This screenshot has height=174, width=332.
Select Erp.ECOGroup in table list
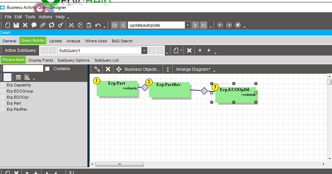pos(20,91)
